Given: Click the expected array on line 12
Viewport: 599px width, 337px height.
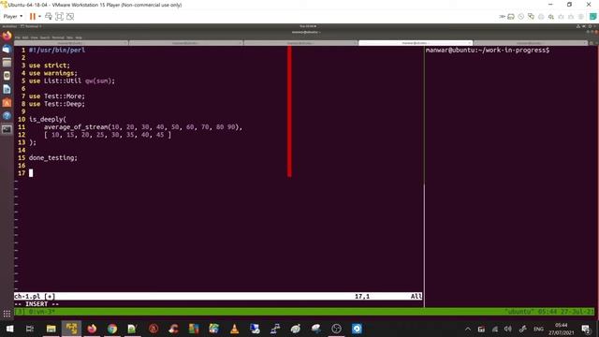Looking at the screenshot, I should pos(108,135).
